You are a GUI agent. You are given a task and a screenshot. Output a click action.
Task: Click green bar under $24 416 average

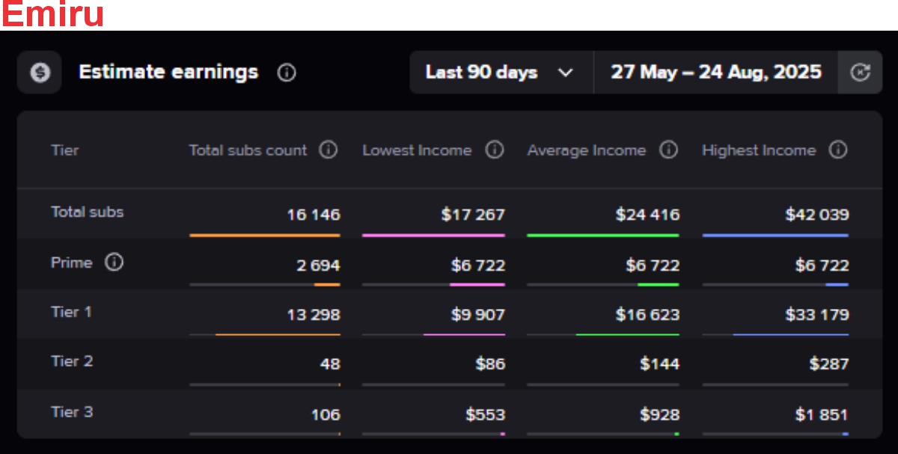602,235
